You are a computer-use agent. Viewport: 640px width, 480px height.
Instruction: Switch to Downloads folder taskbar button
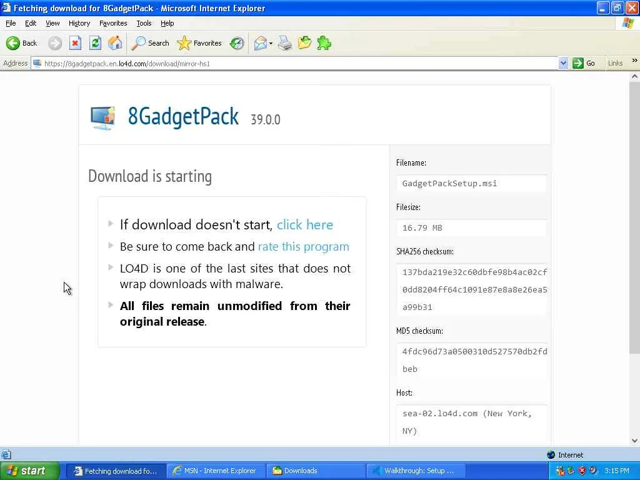(x=316, y=471)
